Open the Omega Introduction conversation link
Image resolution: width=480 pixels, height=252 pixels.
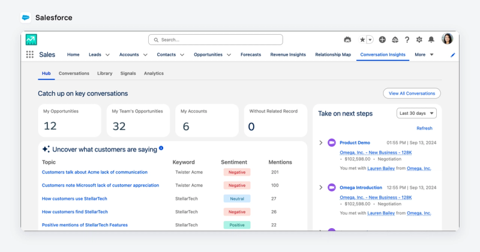pyautogui.click(x=361, y=187)
